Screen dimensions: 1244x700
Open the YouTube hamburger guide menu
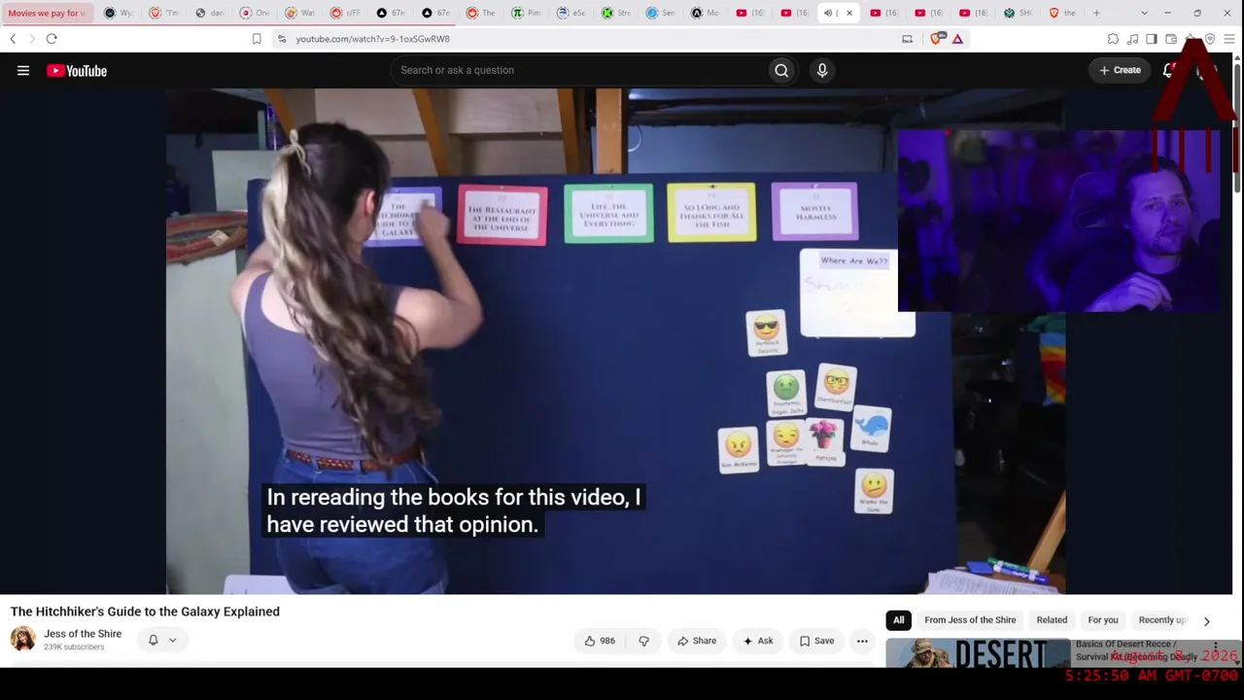(23, 70)
